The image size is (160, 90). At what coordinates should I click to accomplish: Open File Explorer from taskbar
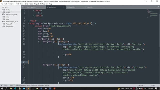coord(11,88)
